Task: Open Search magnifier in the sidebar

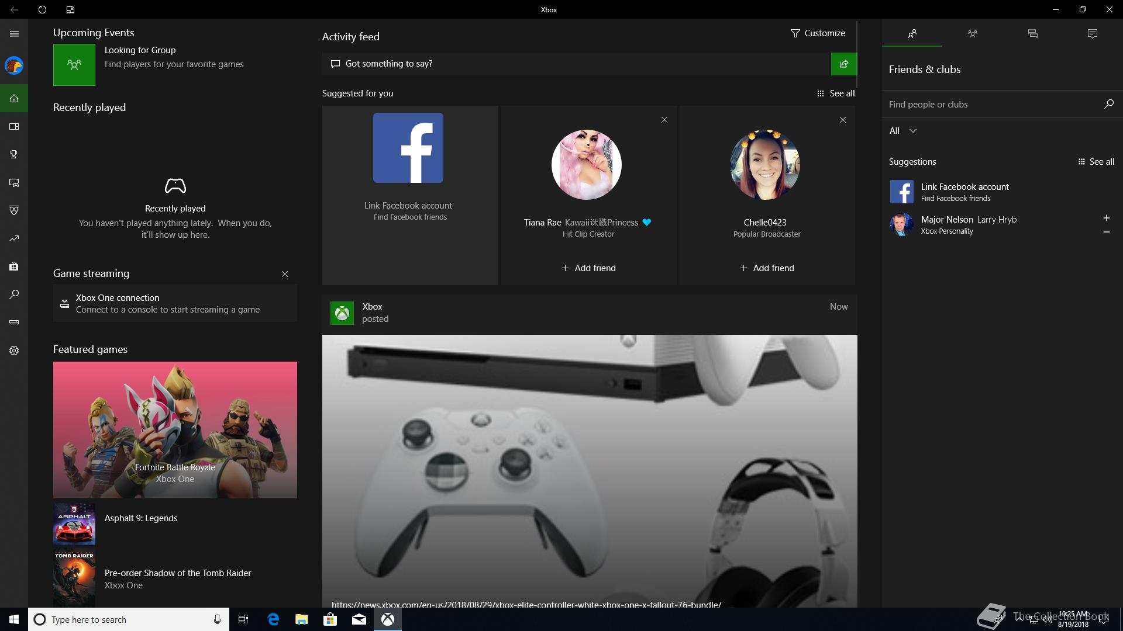Action: [14, 294]
